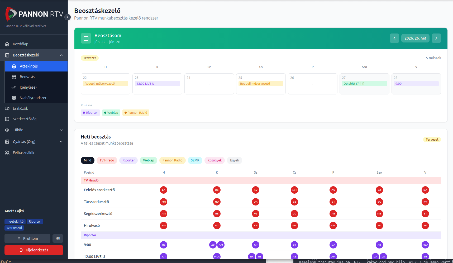Click the Felhasználók users icon
The width and height of the screenshot is (453, 263).
click(x=7, y=153)
